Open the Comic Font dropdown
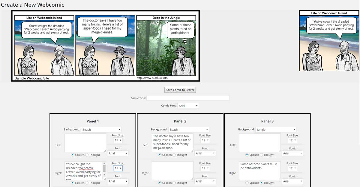The width and height of the screenshot is (360, 187). pyautogui.click(x=188, y=106)
